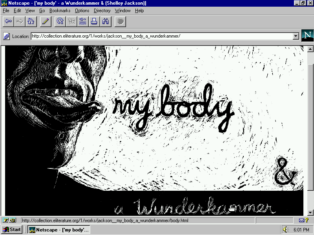Click the Stop loading button
The width and height of the screenshot is (314, 235).
coord(120,21)
